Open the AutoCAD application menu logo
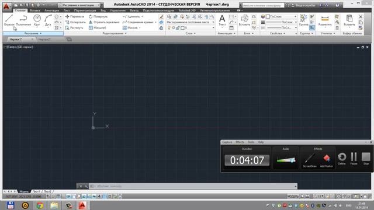Viewport: 374px width, 210px height. [x=6, y=6]
